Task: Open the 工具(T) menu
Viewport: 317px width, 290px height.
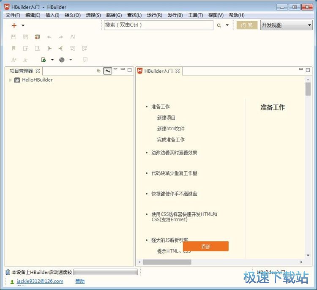Action: pos(195,15)
